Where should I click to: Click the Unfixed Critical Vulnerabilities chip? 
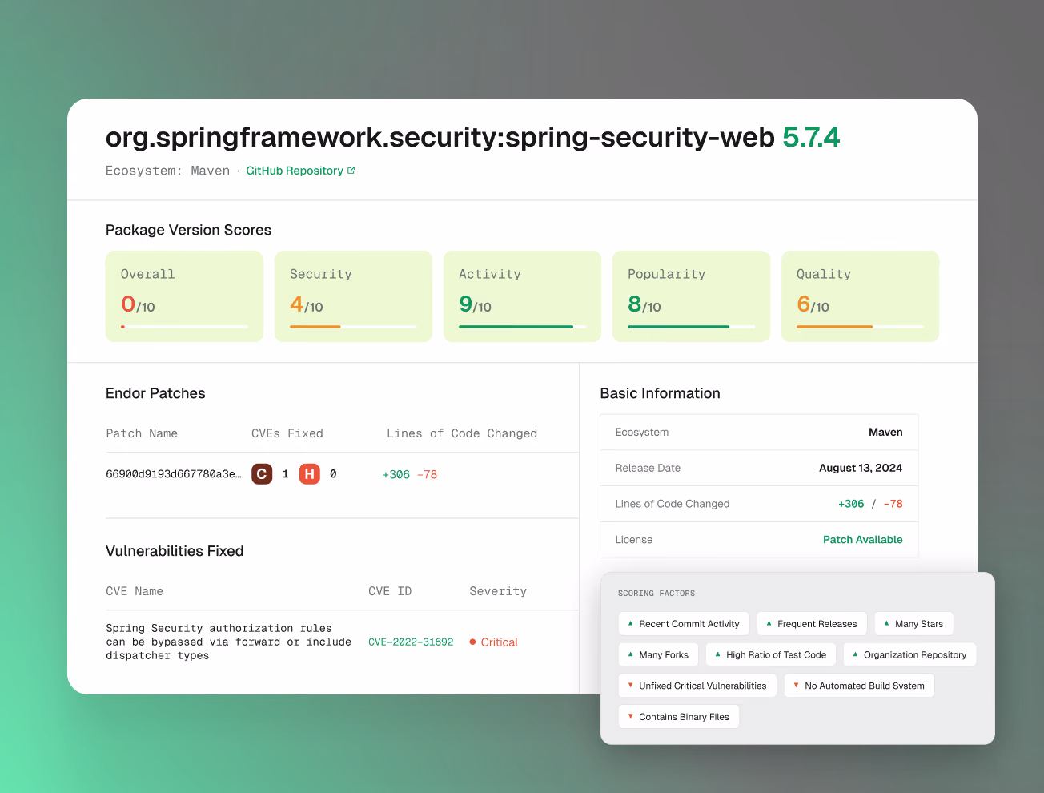point(697,686)
